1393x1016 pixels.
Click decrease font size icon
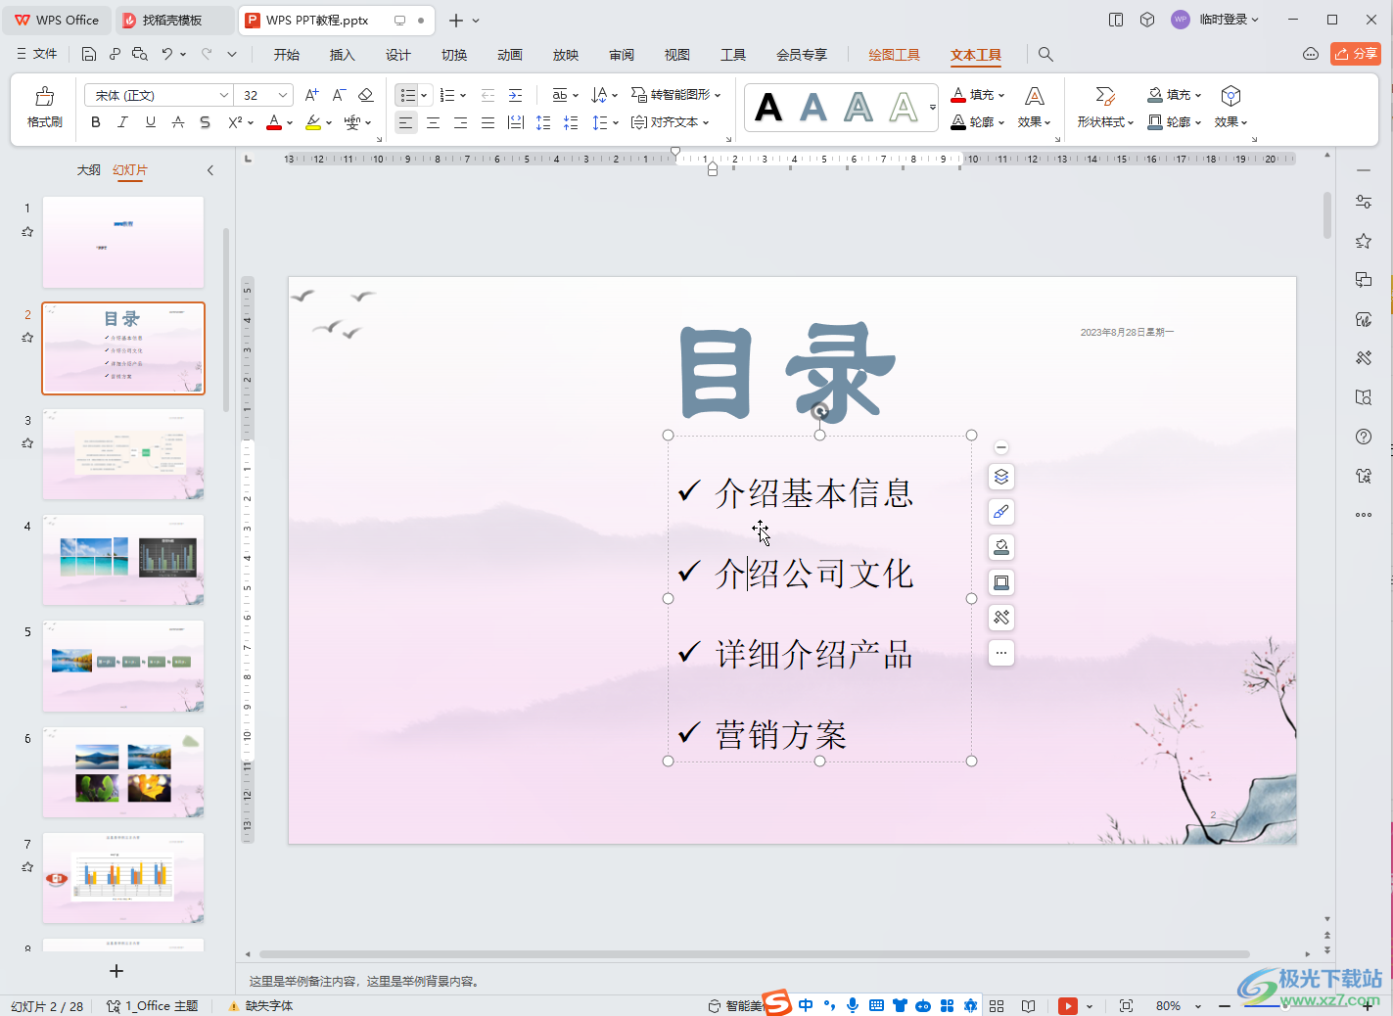[x=339, y=95]
